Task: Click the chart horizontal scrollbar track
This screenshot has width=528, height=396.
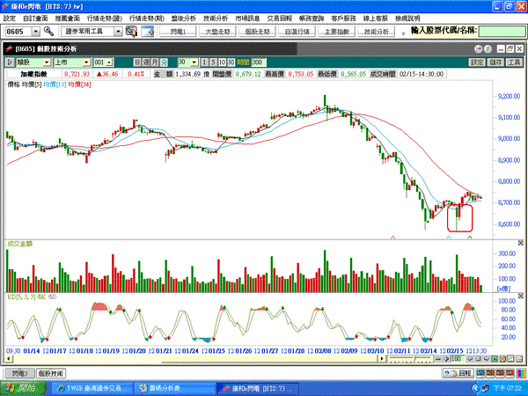Action: (195, 359)
